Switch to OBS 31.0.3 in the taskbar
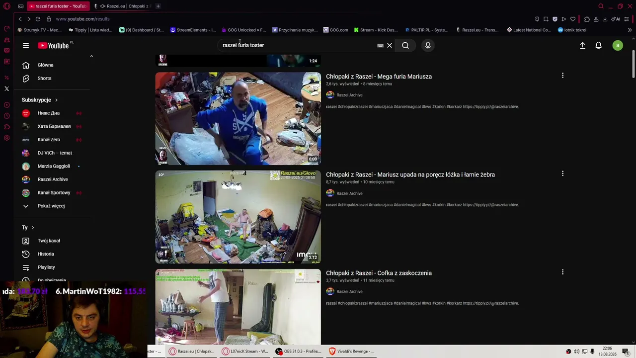This screenshot has width=636, height=358. tap(299, 352)
